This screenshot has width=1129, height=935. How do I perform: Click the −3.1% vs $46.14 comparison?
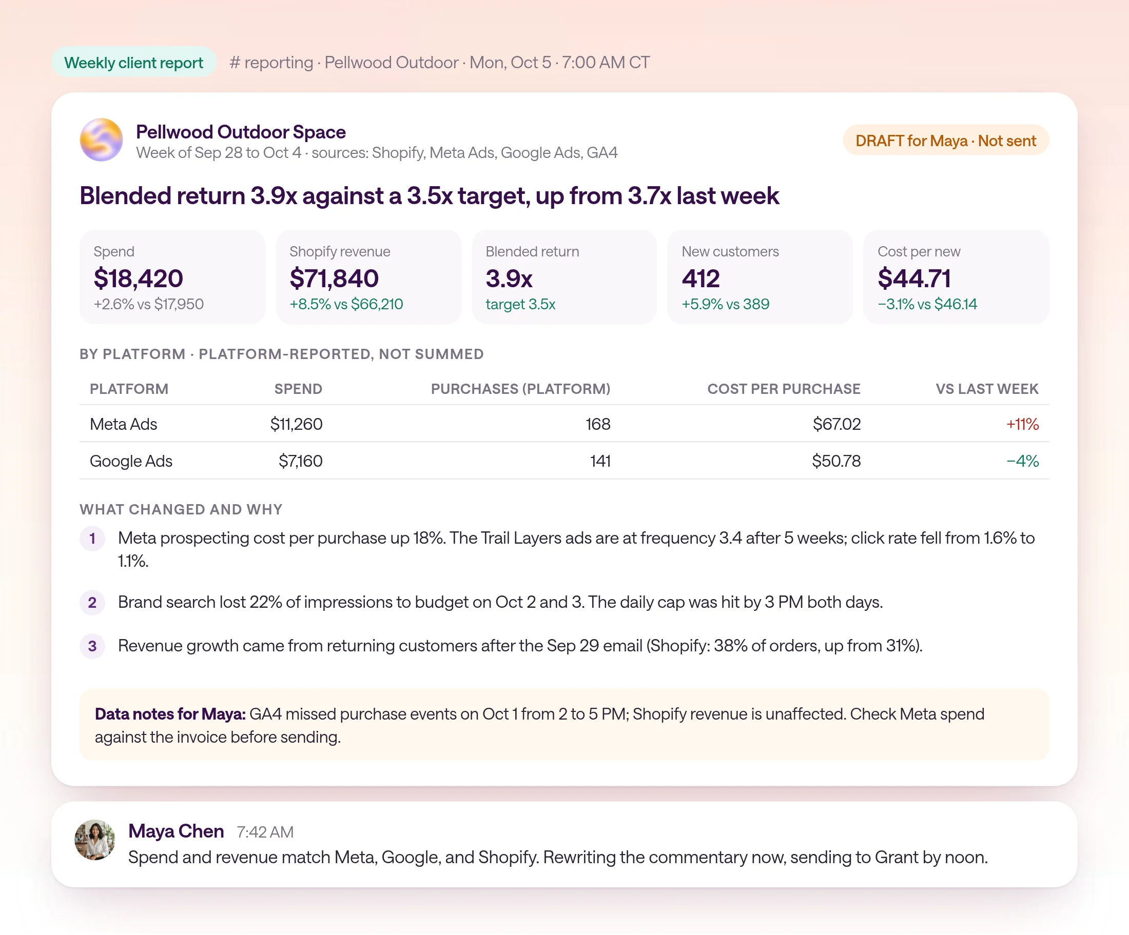tap(927, 304)
